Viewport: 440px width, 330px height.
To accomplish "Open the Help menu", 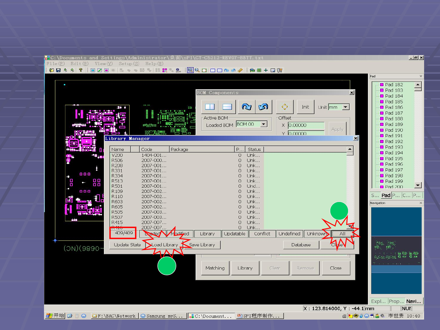I will 154,64.
